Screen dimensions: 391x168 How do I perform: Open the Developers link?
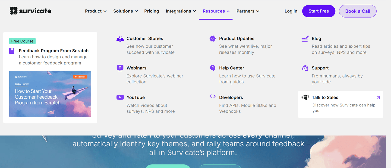click(231, 98)
